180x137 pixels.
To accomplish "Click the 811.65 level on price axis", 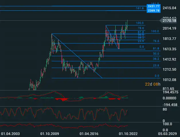I will [169, 88].
